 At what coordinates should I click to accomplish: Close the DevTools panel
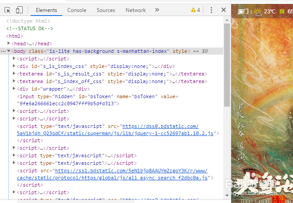coord(224,10)
